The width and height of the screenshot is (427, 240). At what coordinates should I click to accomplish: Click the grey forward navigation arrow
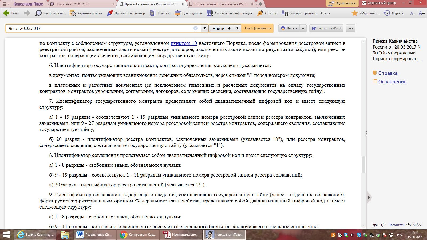pyautogui.click(x=27, y=13)
